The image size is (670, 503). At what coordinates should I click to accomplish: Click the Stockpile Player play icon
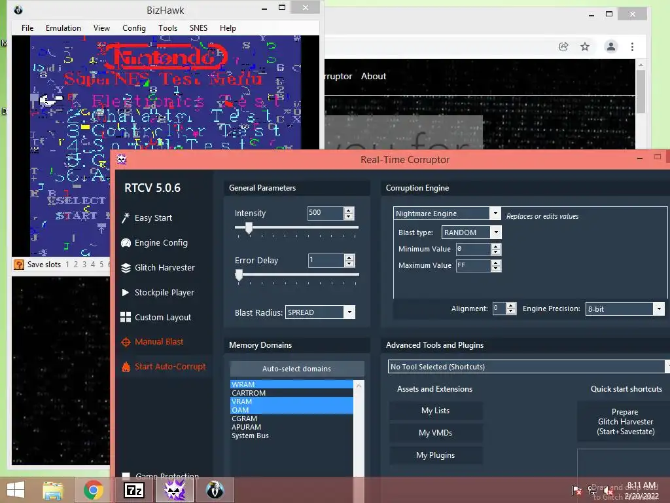(125, 293)
